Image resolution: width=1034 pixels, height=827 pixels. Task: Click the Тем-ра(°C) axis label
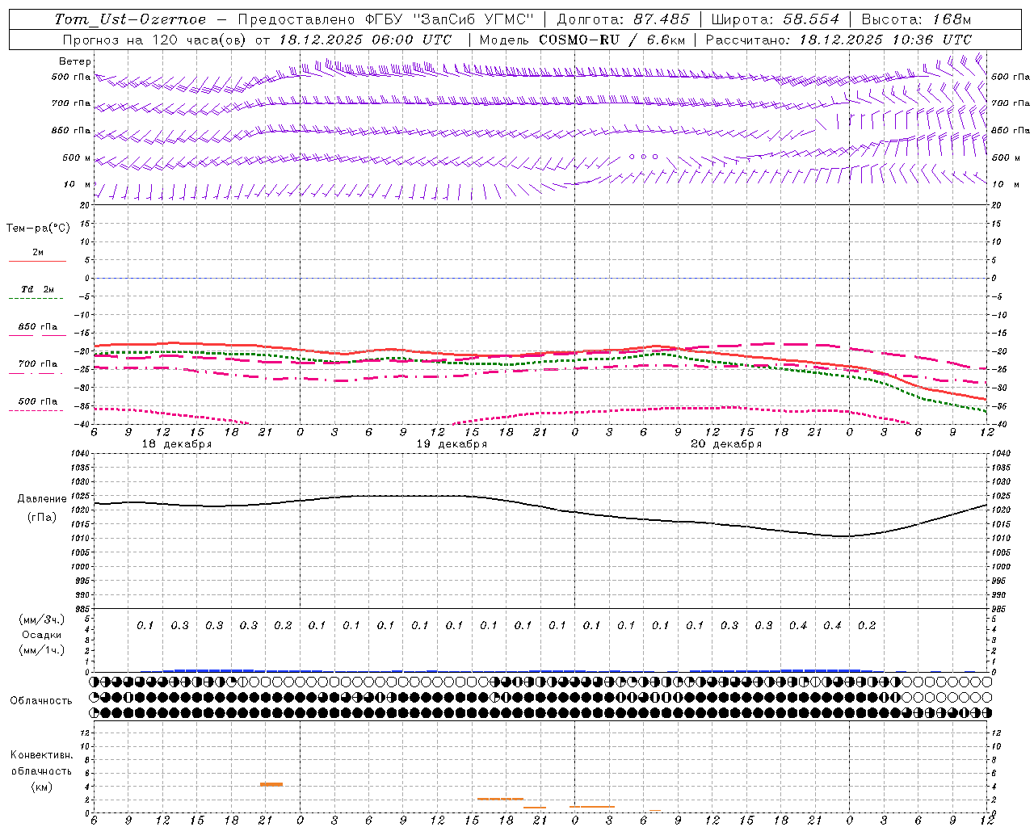[x=38, y=229]
